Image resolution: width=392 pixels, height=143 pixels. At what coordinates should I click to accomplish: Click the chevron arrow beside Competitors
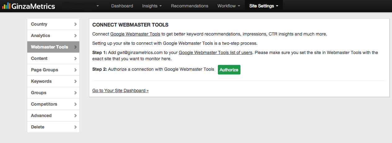[x=75, y=104]
